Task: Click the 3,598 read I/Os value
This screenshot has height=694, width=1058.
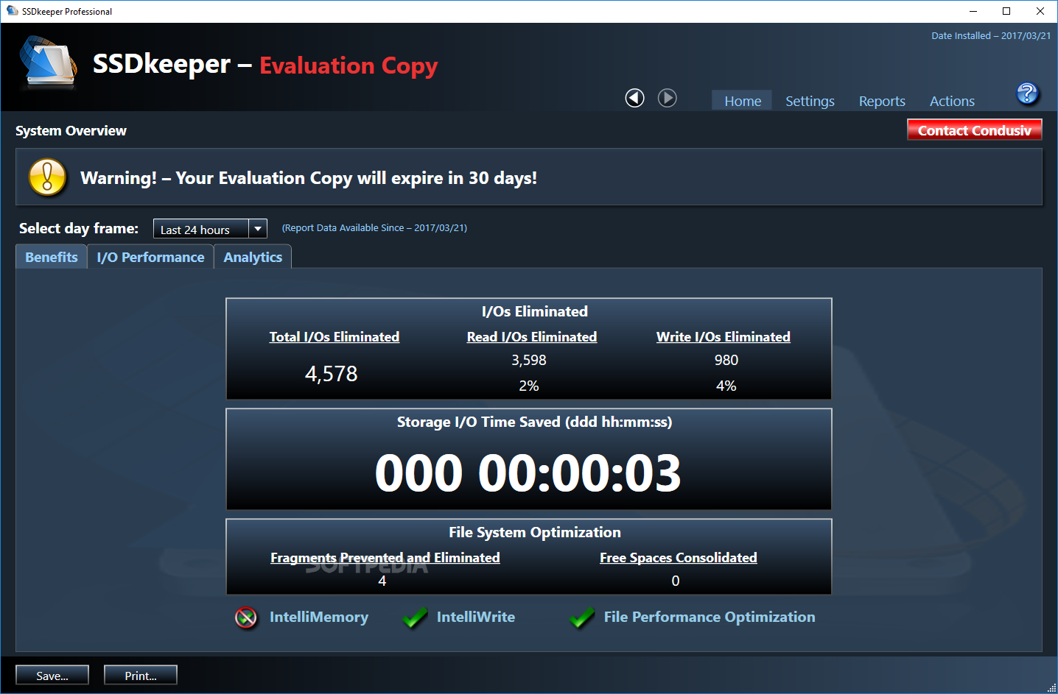Action: pyautogui.click(x=529, y=360)
